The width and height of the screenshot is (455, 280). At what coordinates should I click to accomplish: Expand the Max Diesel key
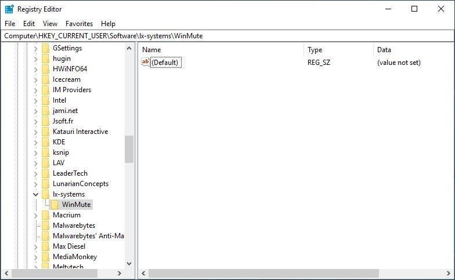click(x=36, y=247)
